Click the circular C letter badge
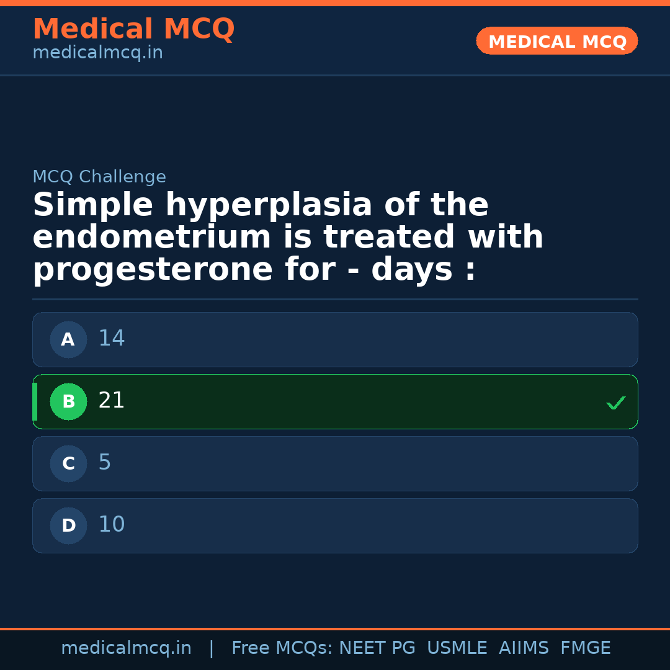The height and width of the screenshot is (670, 670). [x=68, y=463]
